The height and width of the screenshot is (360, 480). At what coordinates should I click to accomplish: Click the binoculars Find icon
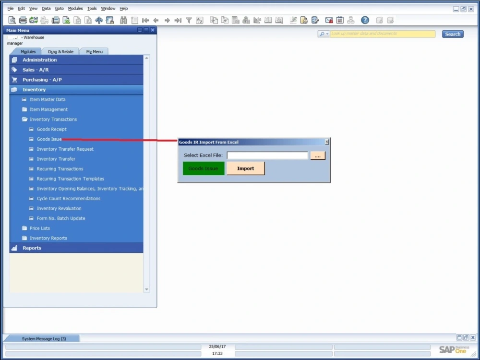click(123, 20)
